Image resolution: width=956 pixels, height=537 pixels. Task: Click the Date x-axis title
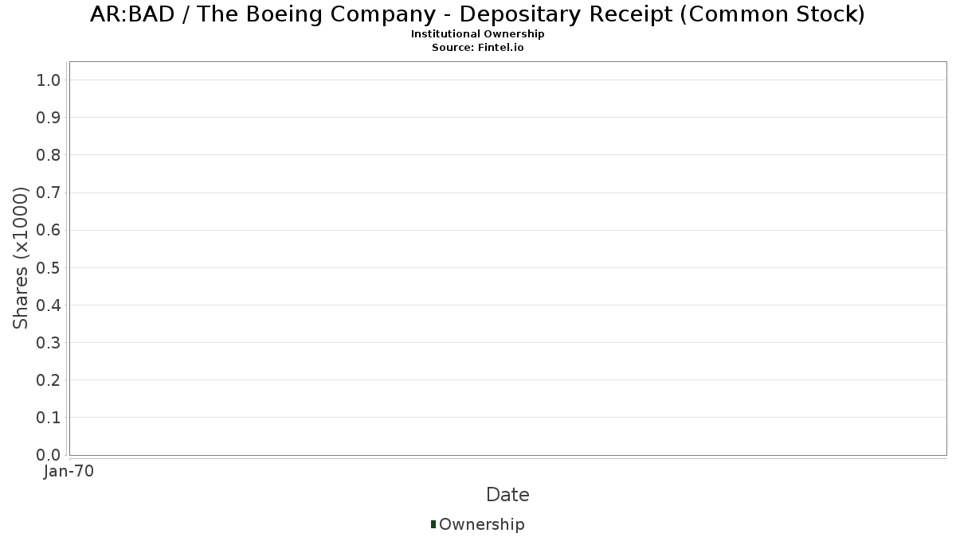pyautogui.click(x=507, y=495)
